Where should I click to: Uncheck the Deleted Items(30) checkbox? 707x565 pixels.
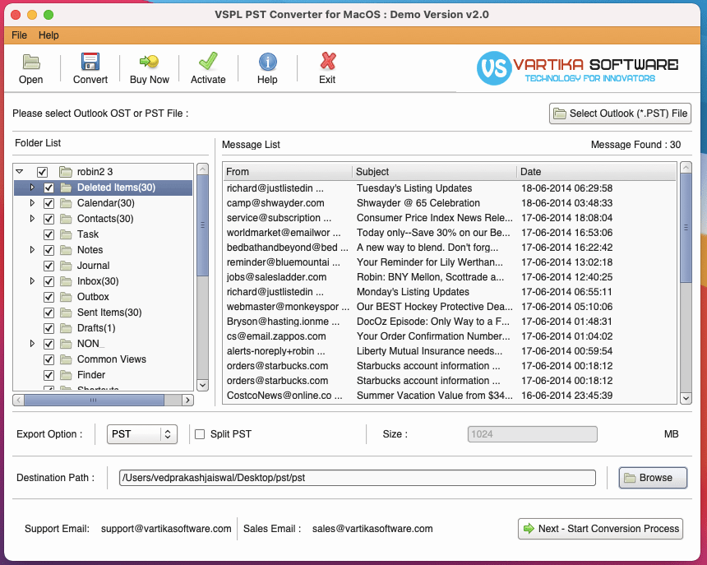point(49,188)
